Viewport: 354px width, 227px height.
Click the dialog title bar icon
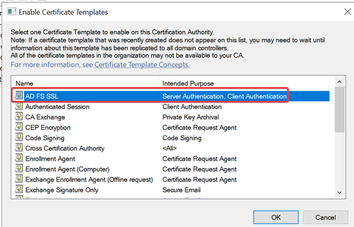(11, 12)
